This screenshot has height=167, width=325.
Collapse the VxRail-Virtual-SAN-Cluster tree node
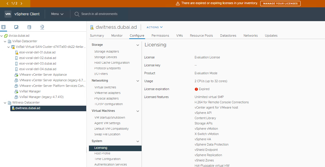click(x=9, y=47)
